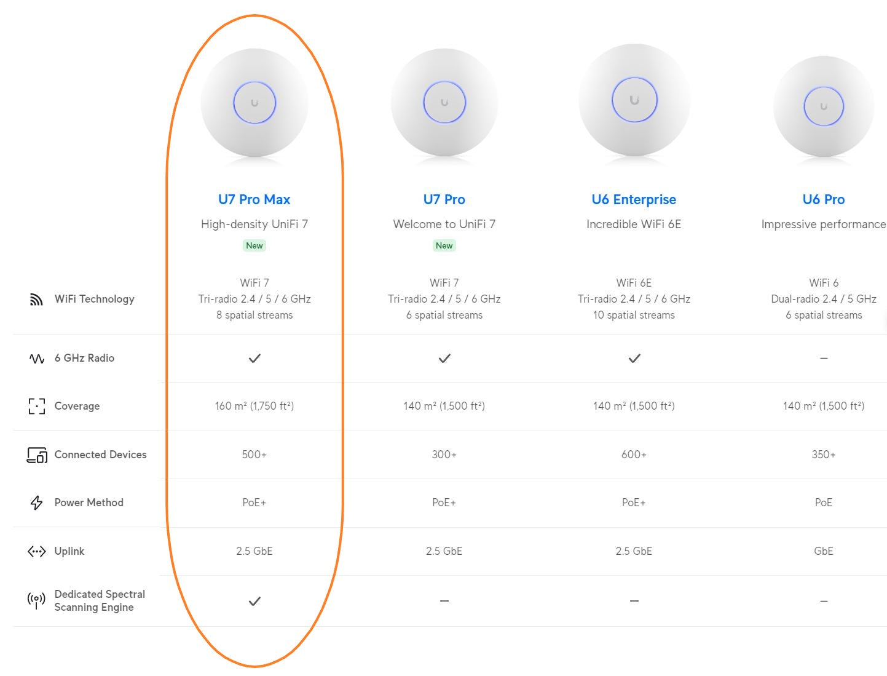
Task: Click the Connected Devices icon
Action: pos(37,455)
